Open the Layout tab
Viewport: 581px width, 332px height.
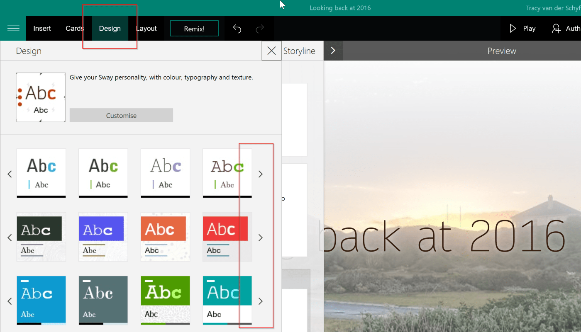pyautogui.click(x=146, y=29)
